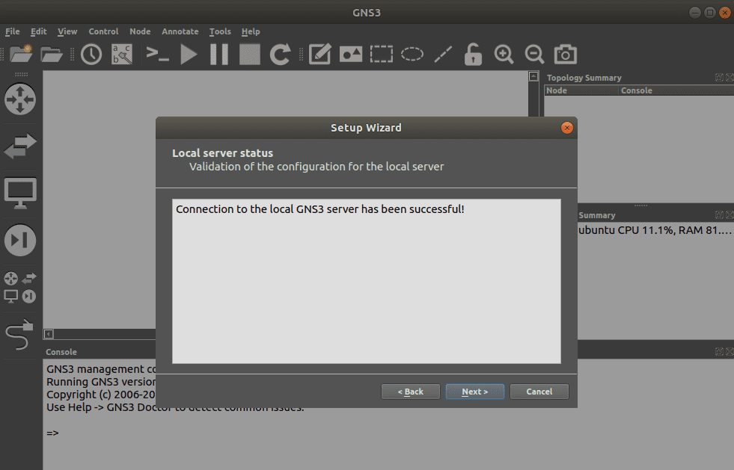Image resolution: width=734 pixels, height=470 pixels.
Task: Click the console prompt "=>" line
Action: point(52,433)
